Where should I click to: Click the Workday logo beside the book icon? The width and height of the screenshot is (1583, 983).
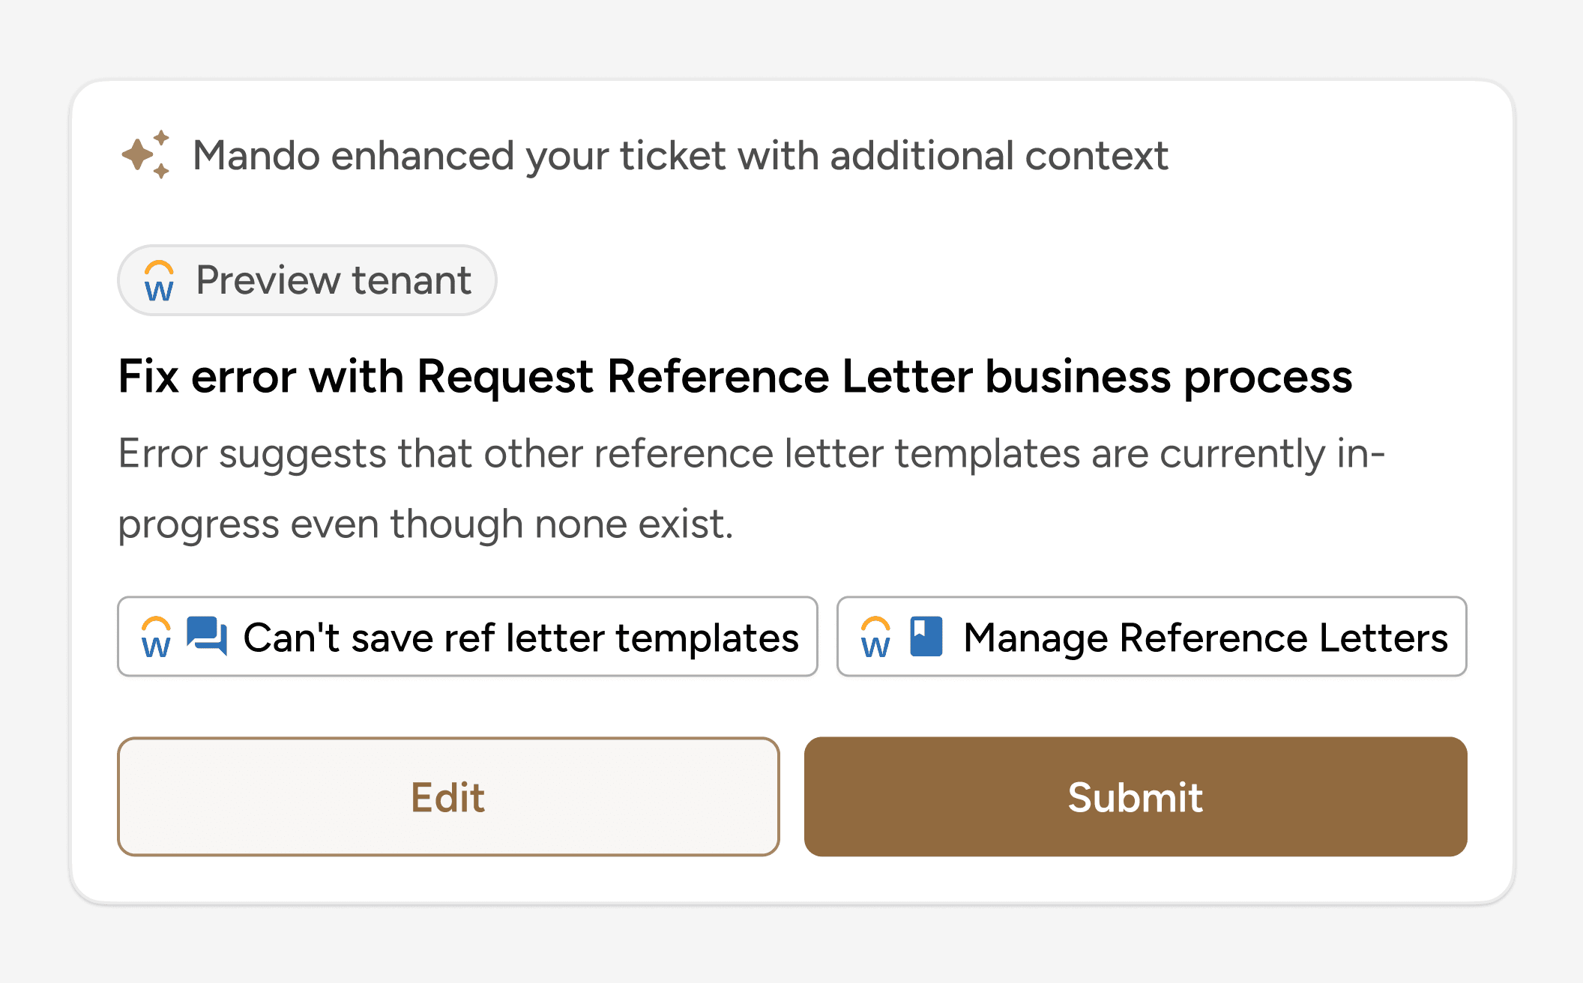tap(875, 638)
